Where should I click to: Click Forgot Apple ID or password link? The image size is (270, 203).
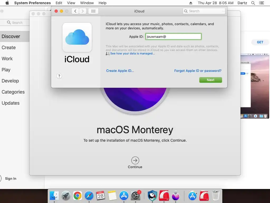click(198, 71)
